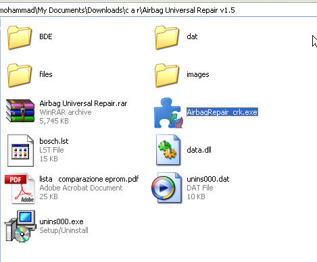This screenshot has width=317, height=262.
Task: Click the highlighted AirbagRepair_crk.exe filename
Action: (x=222, y=112)
